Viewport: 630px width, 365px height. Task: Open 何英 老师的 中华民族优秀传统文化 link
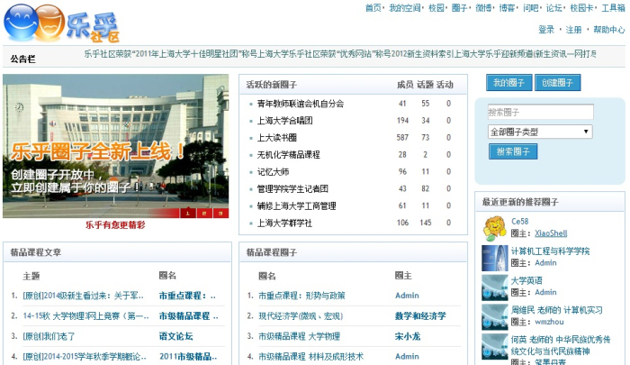[x=561, y=345]
